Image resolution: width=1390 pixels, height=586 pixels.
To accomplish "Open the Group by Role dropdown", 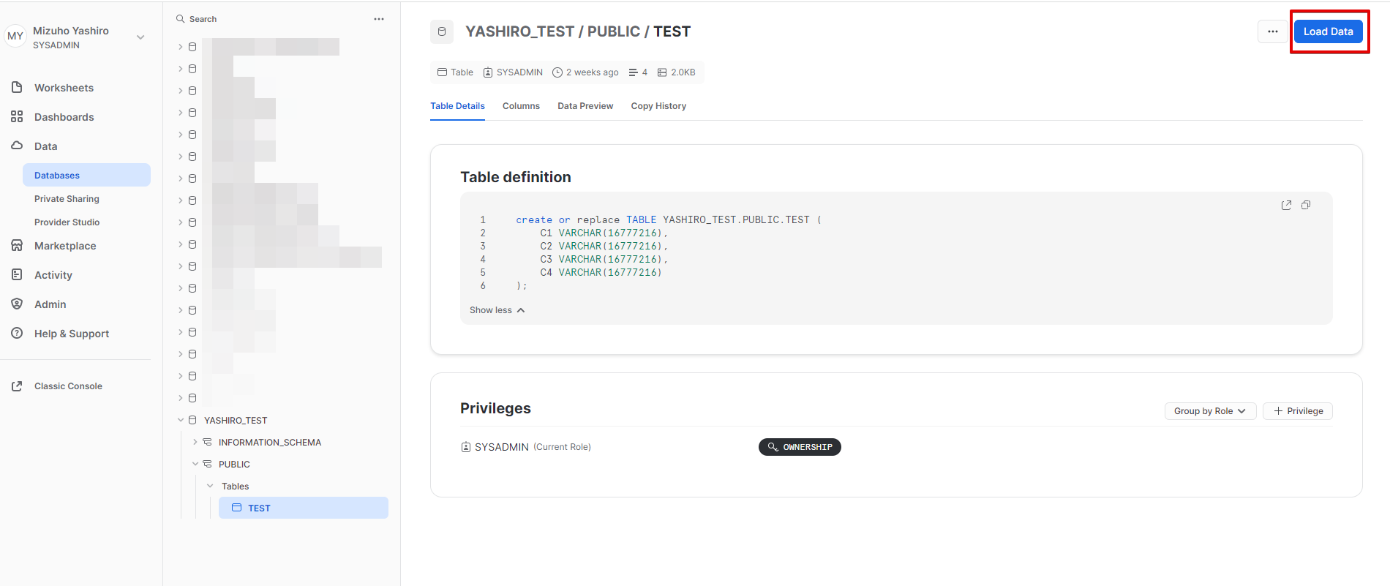I will point(1209,411).
